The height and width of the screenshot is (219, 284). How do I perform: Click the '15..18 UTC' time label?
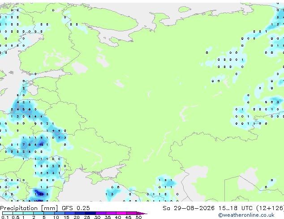[235, 208]
